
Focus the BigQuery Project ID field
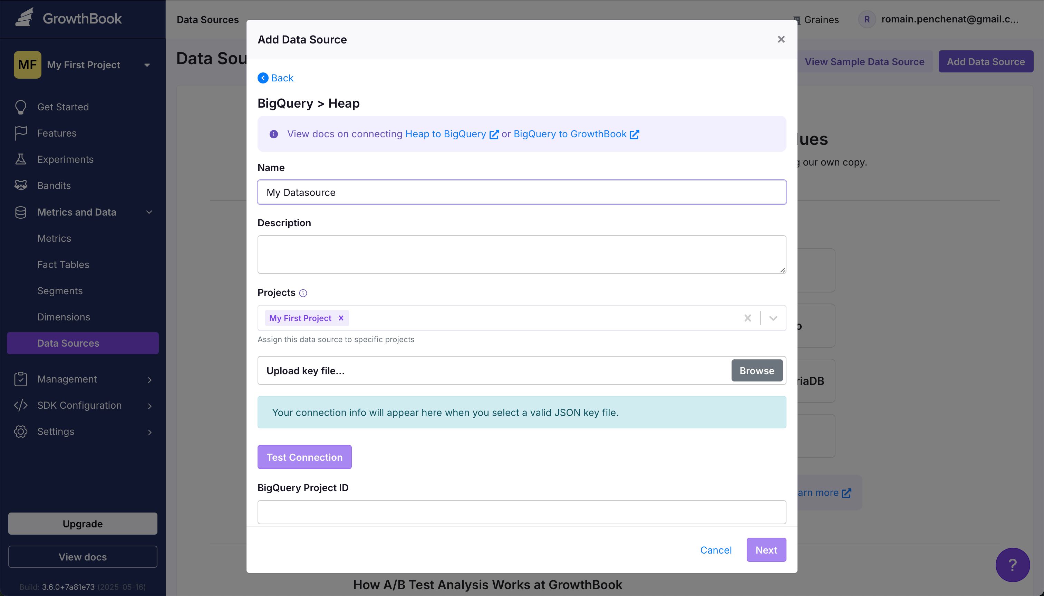pyautogui.click(x=521, y=512)
